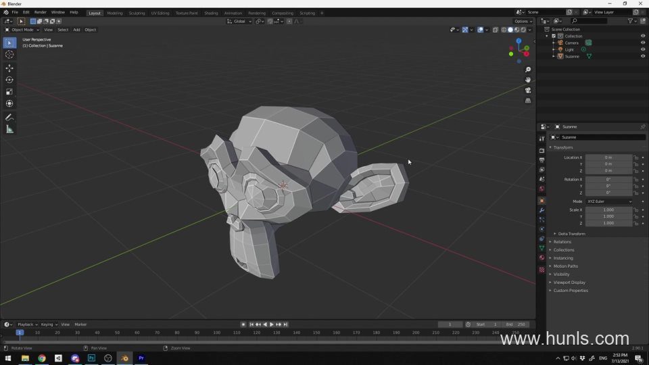Open the World properties tab
Image resolution: width=649 pixels, height=365 pixels.
542,189
